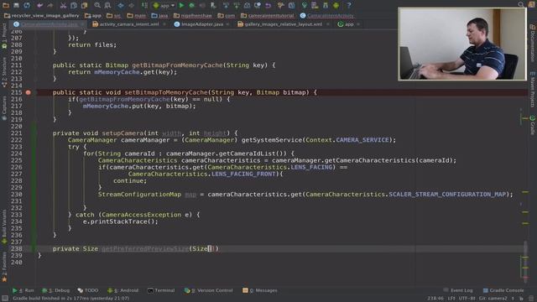Screen dimensions: 537x302
Task: Switch to the app editor tab
Action: (348, 24)
